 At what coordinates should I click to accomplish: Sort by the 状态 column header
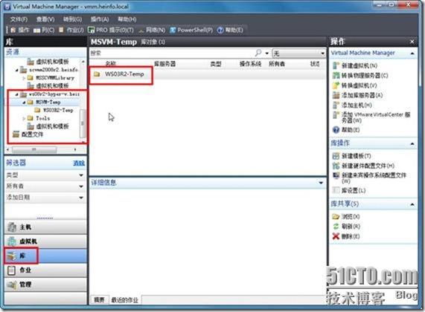tap(315, 64)
